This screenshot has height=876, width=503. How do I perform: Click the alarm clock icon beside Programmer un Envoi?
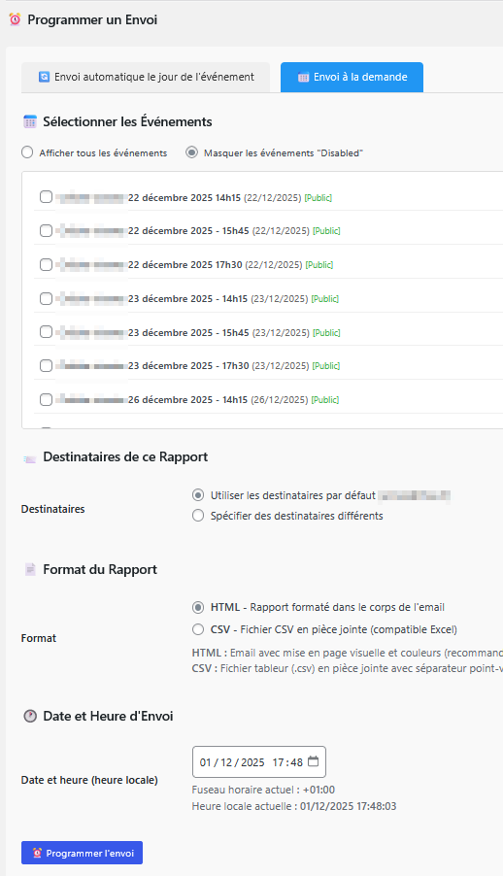point(16,19)
